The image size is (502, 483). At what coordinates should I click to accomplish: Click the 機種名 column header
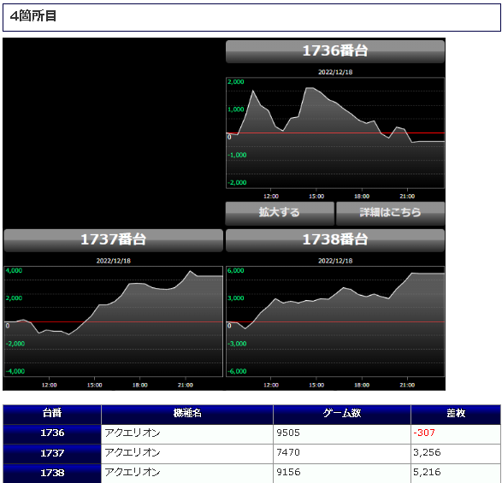coord(187,414)
